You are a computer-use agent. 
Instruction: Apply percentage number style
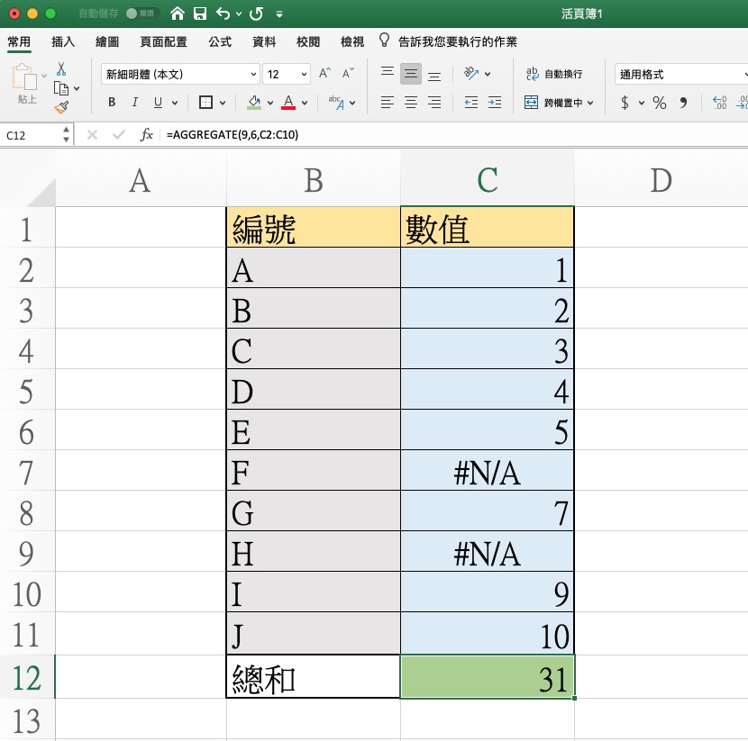pos(659,103)
